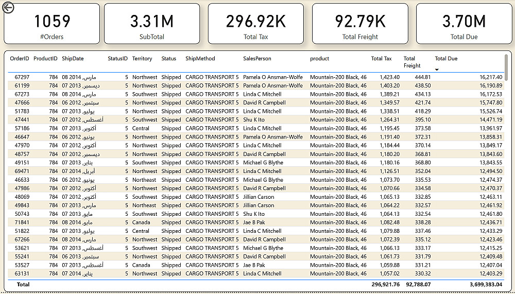Click the Total Due column header
The height and width of the screenshot is (294, 515).
[x=446, y=59]
